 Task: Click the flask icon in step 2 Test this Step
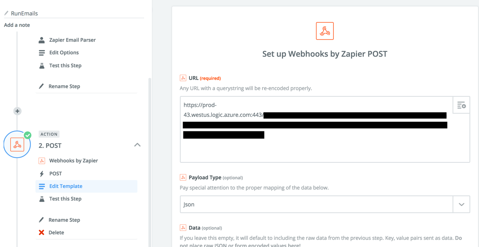point(42,199)
